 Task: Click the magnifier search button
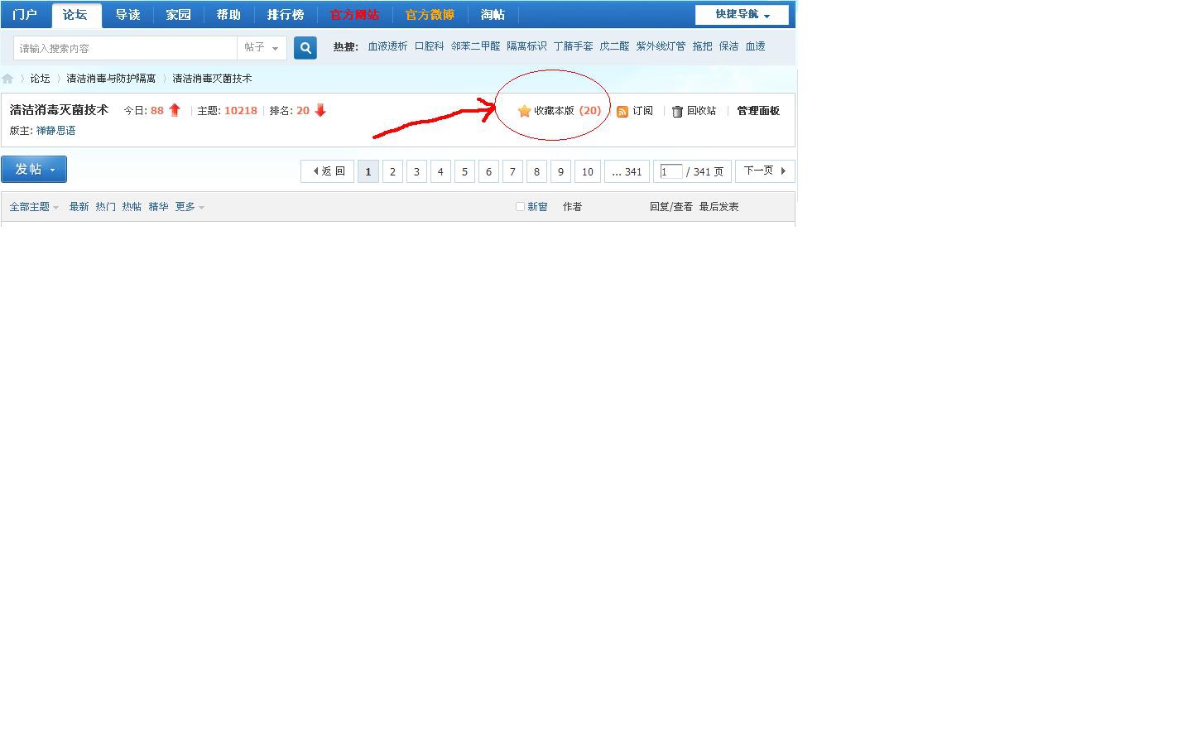[305, 48]
